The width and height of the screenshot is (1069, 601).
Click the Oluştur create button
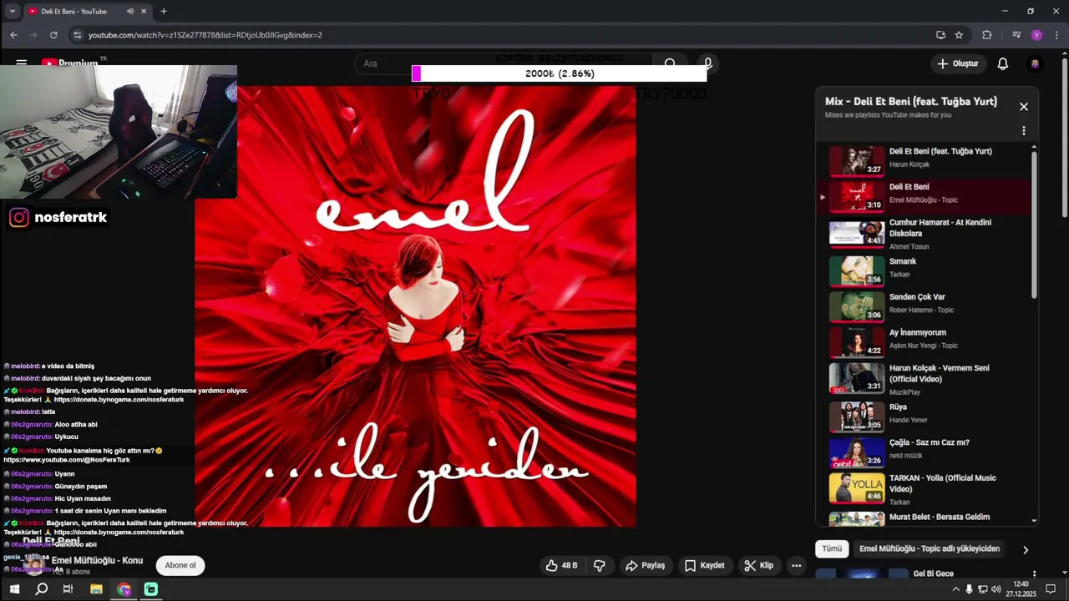[x=959, y=63]
